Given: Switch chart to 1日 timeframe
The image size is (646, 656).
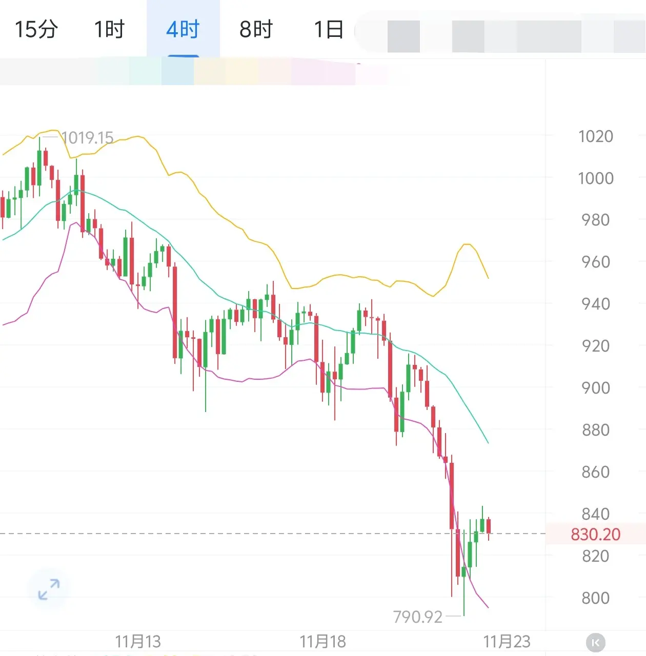Looking at the screenshot, I should 329,29.
